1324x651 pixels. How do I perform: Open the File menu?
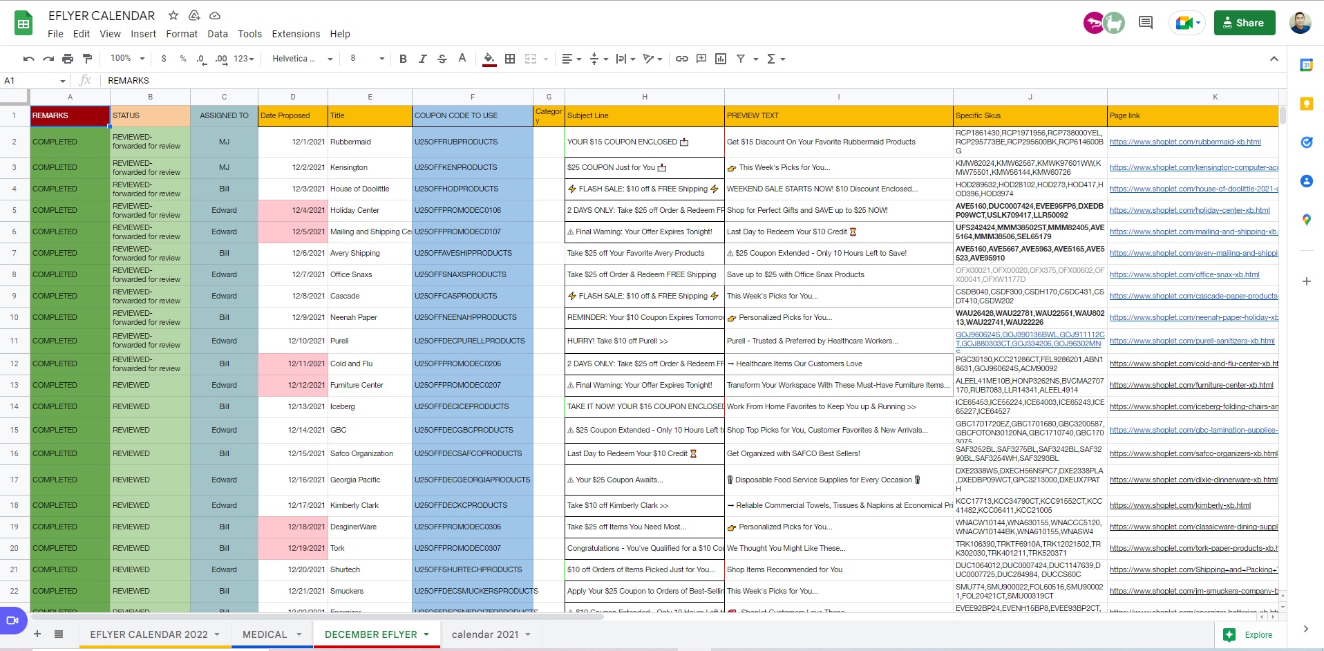[x=55, y=34]
